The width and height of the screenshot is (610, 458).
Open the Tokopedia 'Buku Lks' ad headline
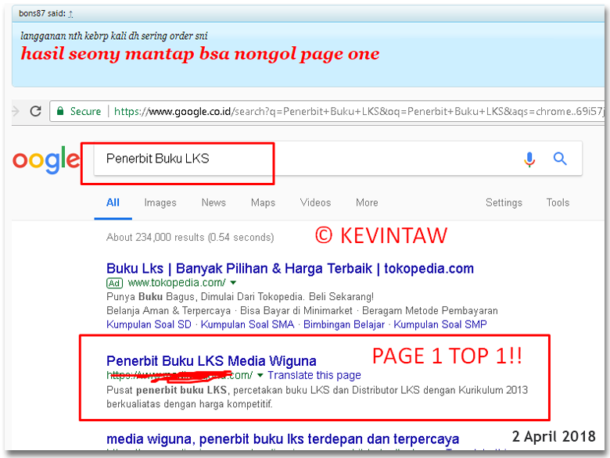290,269
